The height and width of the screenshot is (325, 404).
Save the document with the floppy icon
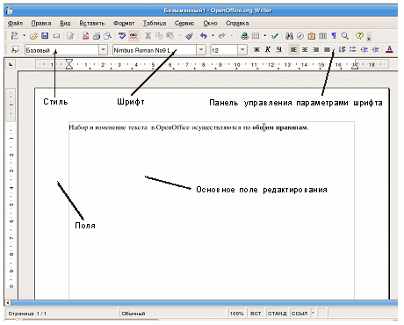click(x=45, y=36)
